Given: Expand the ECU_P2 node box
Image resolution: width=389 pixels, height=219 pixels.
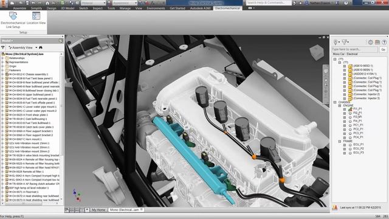Looking at the screenshot, I should tap(345, 148).
